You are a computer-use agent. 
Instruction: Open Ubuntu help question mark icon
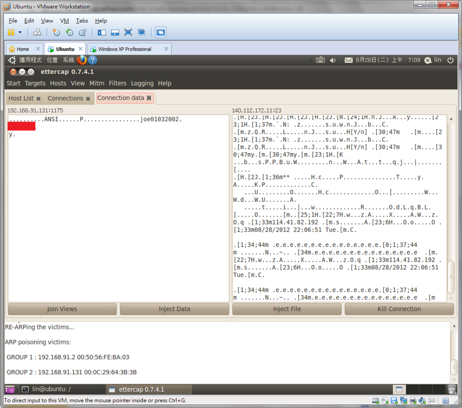92,60
